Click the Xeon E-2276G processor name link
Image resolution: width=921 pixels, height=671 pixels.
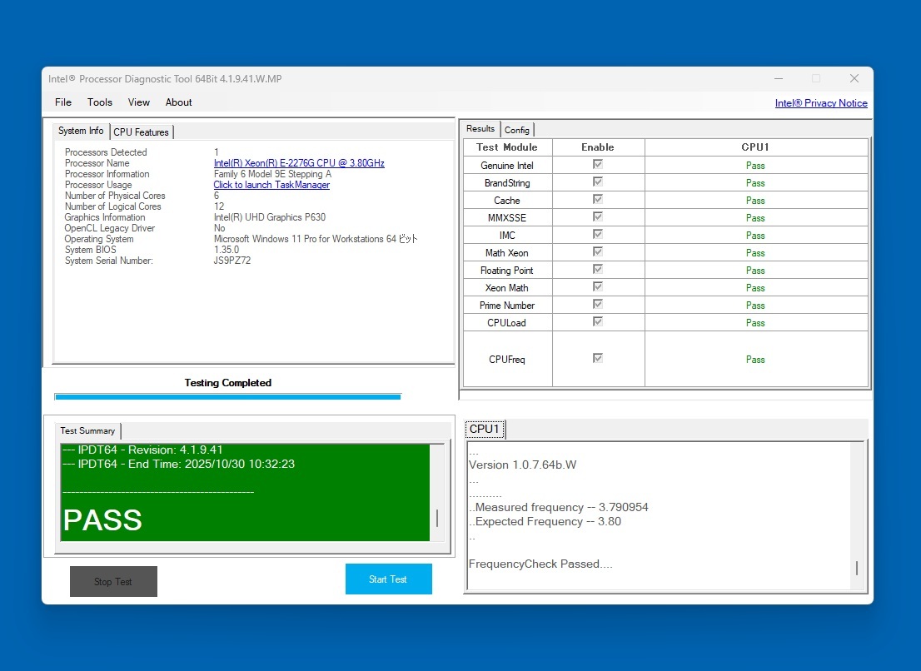[299, 163]
